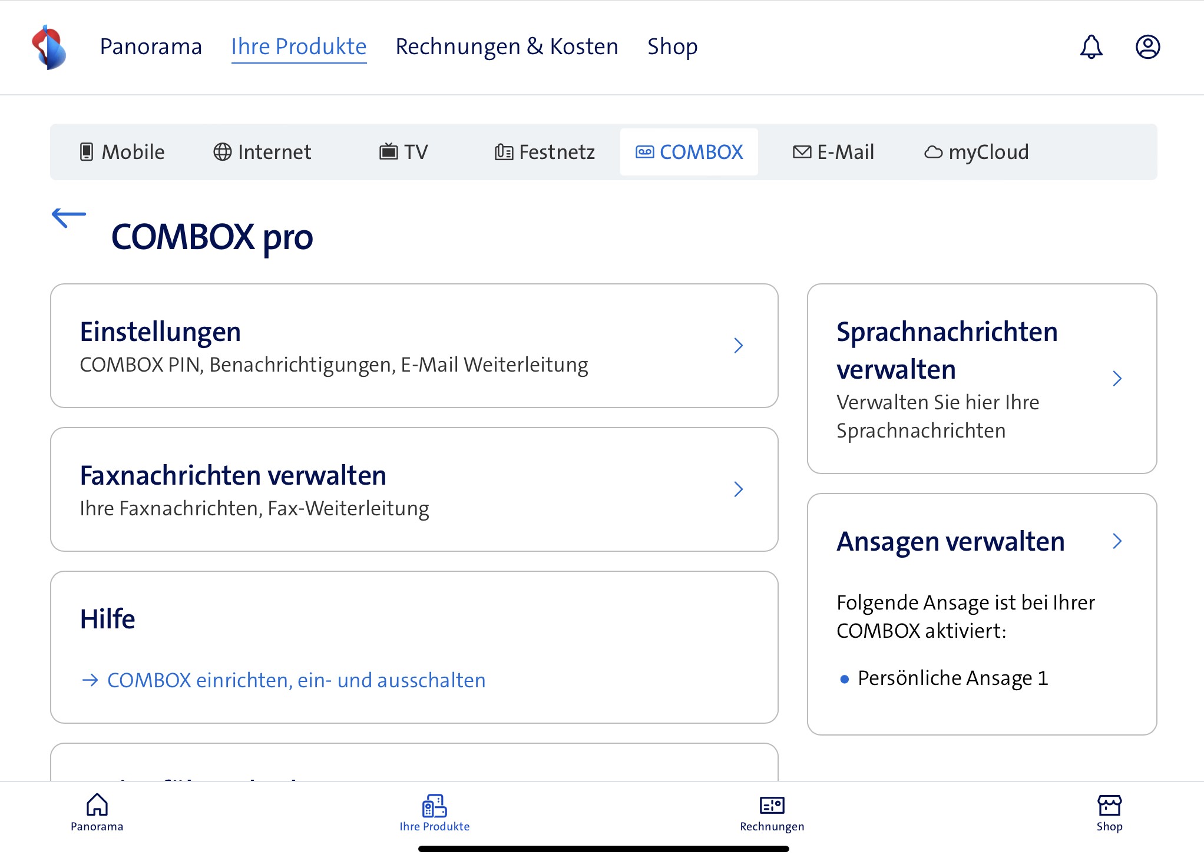Open Sprachnachrichten verwalten chevron
This screenshot has height=861, width=1204.
(1117, 379)
